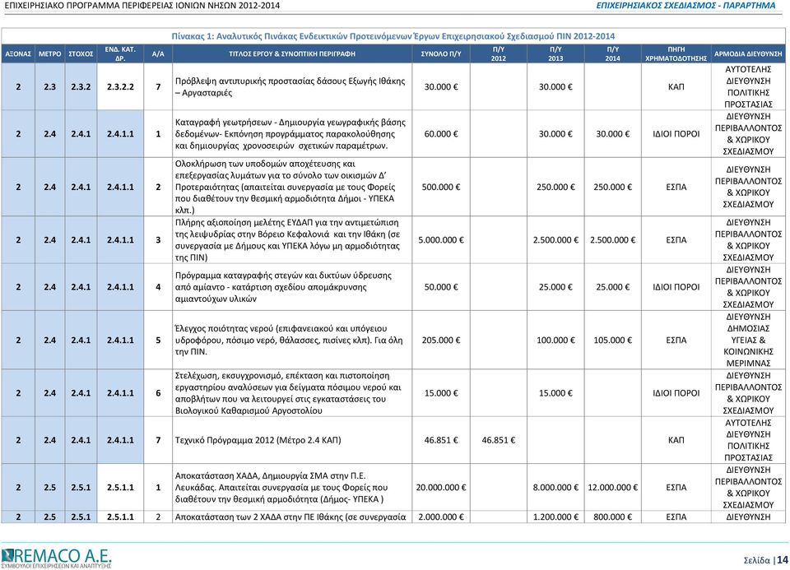Viewport: 790px width, 570px height.
Task: Select the Π/Υ 2012 cell '46.851 €'
Action: tap(499, 440)
